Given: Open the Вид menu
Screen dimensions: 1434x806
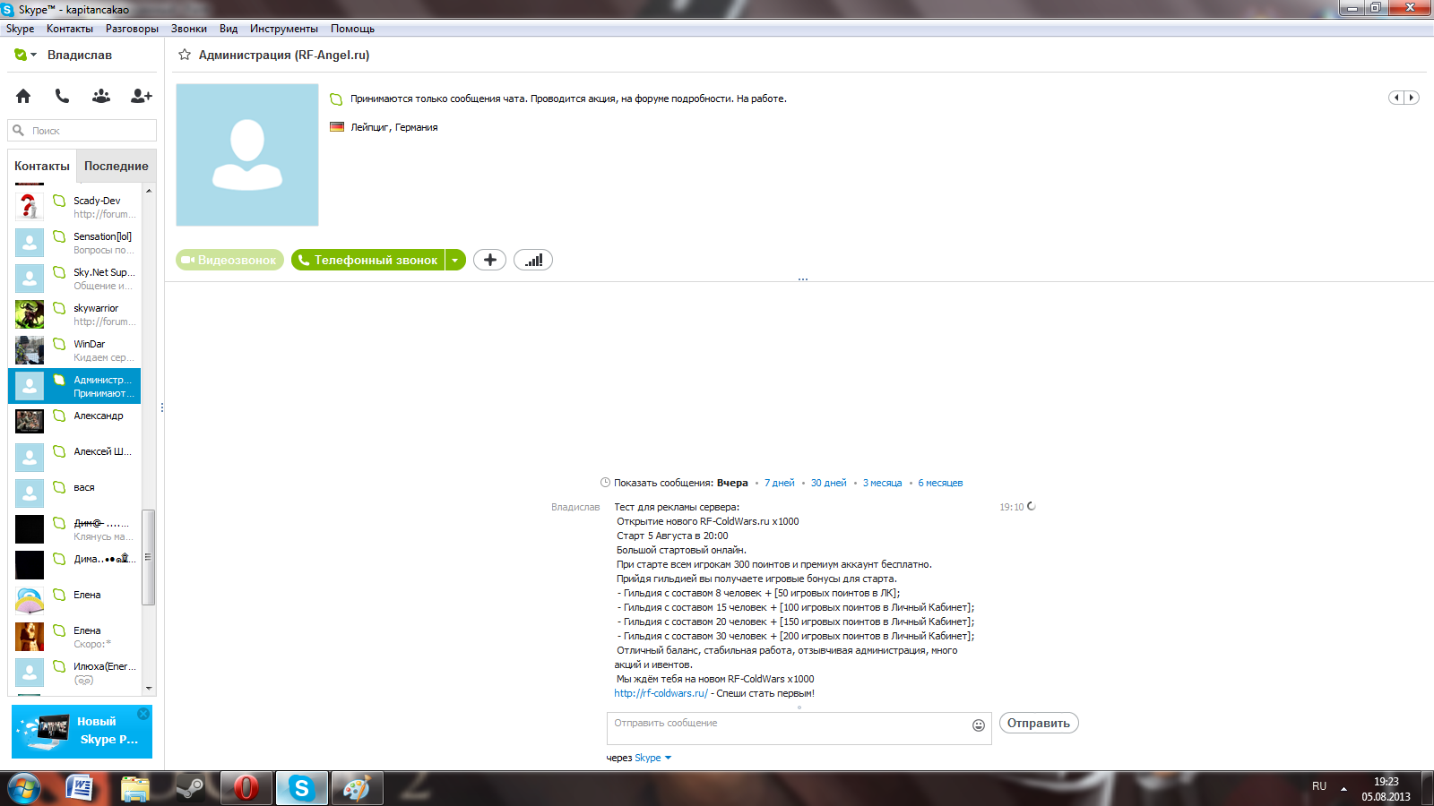Looking at the screenshot, I should [x=229, y=29].
